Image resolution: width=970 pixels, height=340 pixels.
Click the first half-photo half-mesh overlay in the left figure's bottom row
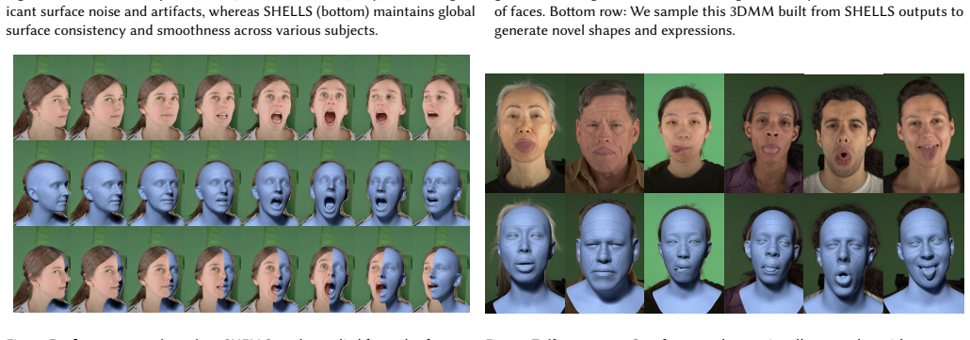pyautogui.click(x=42, y=269)
